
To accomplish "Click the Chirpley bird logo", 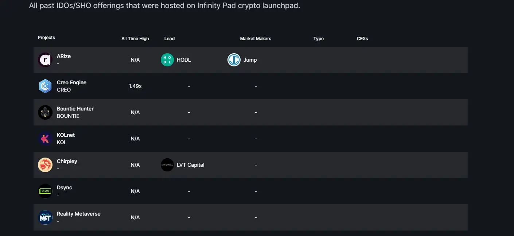I will coord(45,165).
